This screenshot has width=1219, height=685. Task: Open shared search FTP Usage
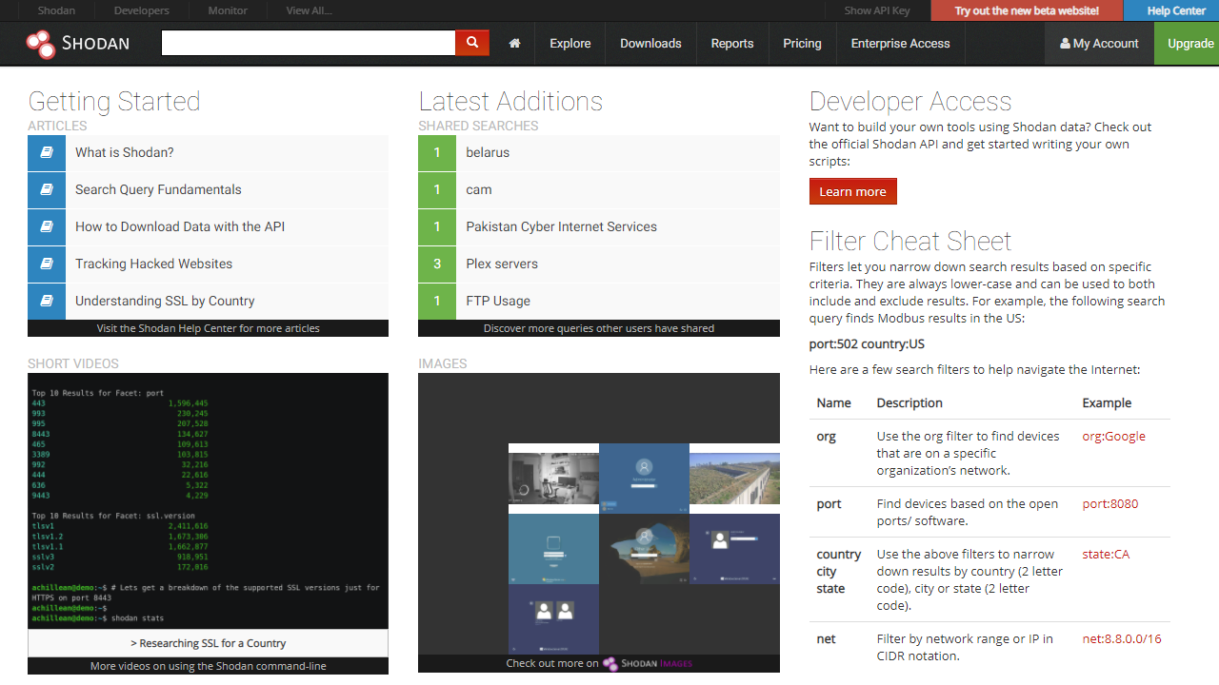coord(498,301)
